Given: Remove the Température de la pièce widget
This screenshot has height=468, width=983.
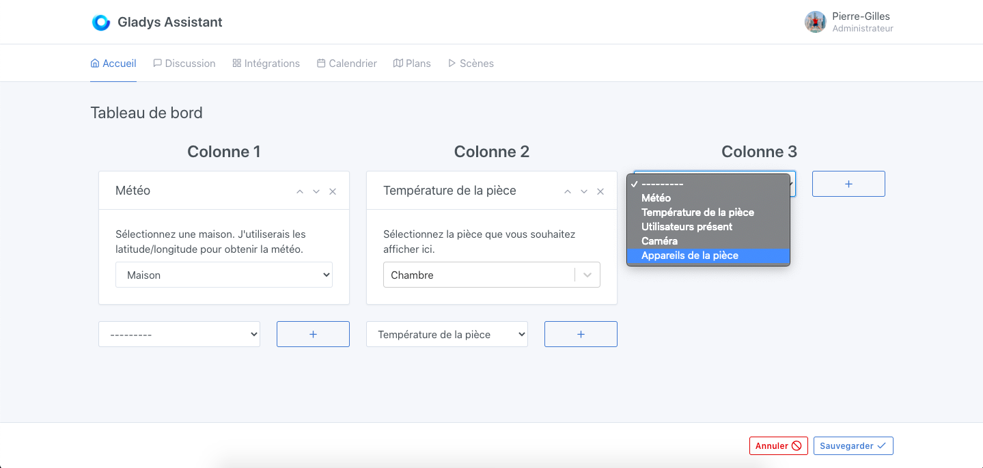Looking at the screenshot, I should tap(600, 191).
